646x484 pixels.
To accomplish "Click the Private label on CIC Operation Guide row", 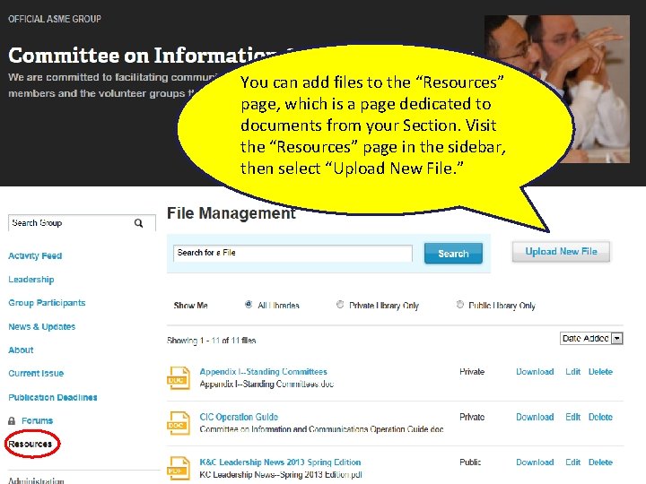I will point(472,417).
